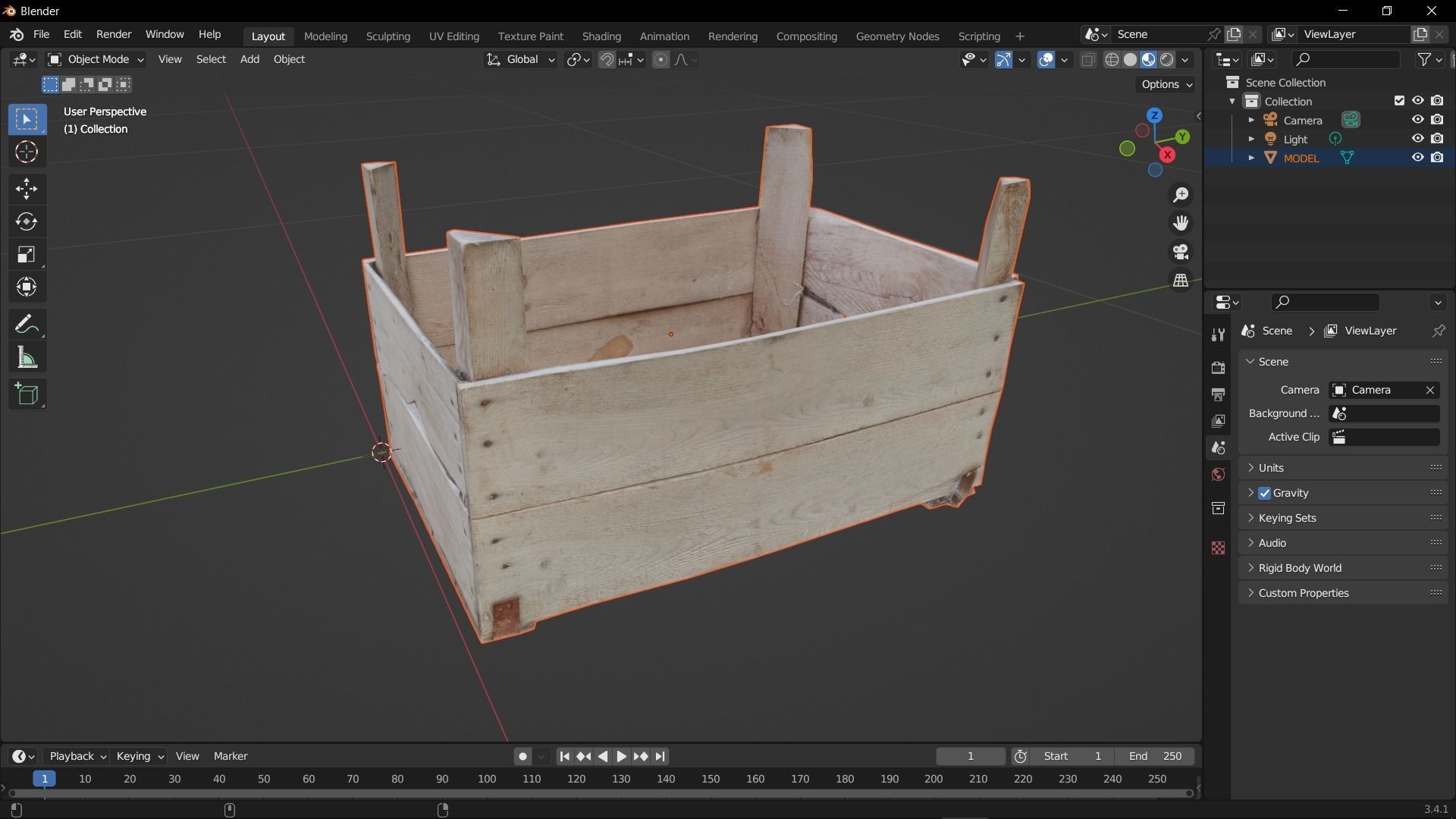
Task: Open the Output properties tab
Action: (1218, 394)
